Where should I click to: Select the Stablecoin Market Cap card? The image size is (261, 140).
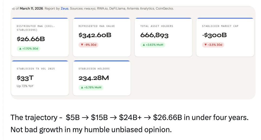pos(225,37)
